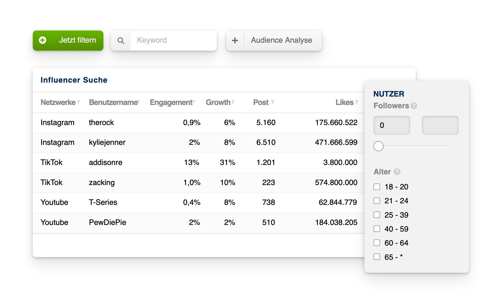The height and width of the screenshot is (304, 504).
Task: Tick the 60 - 64 age checkbox
Action: 377,243
